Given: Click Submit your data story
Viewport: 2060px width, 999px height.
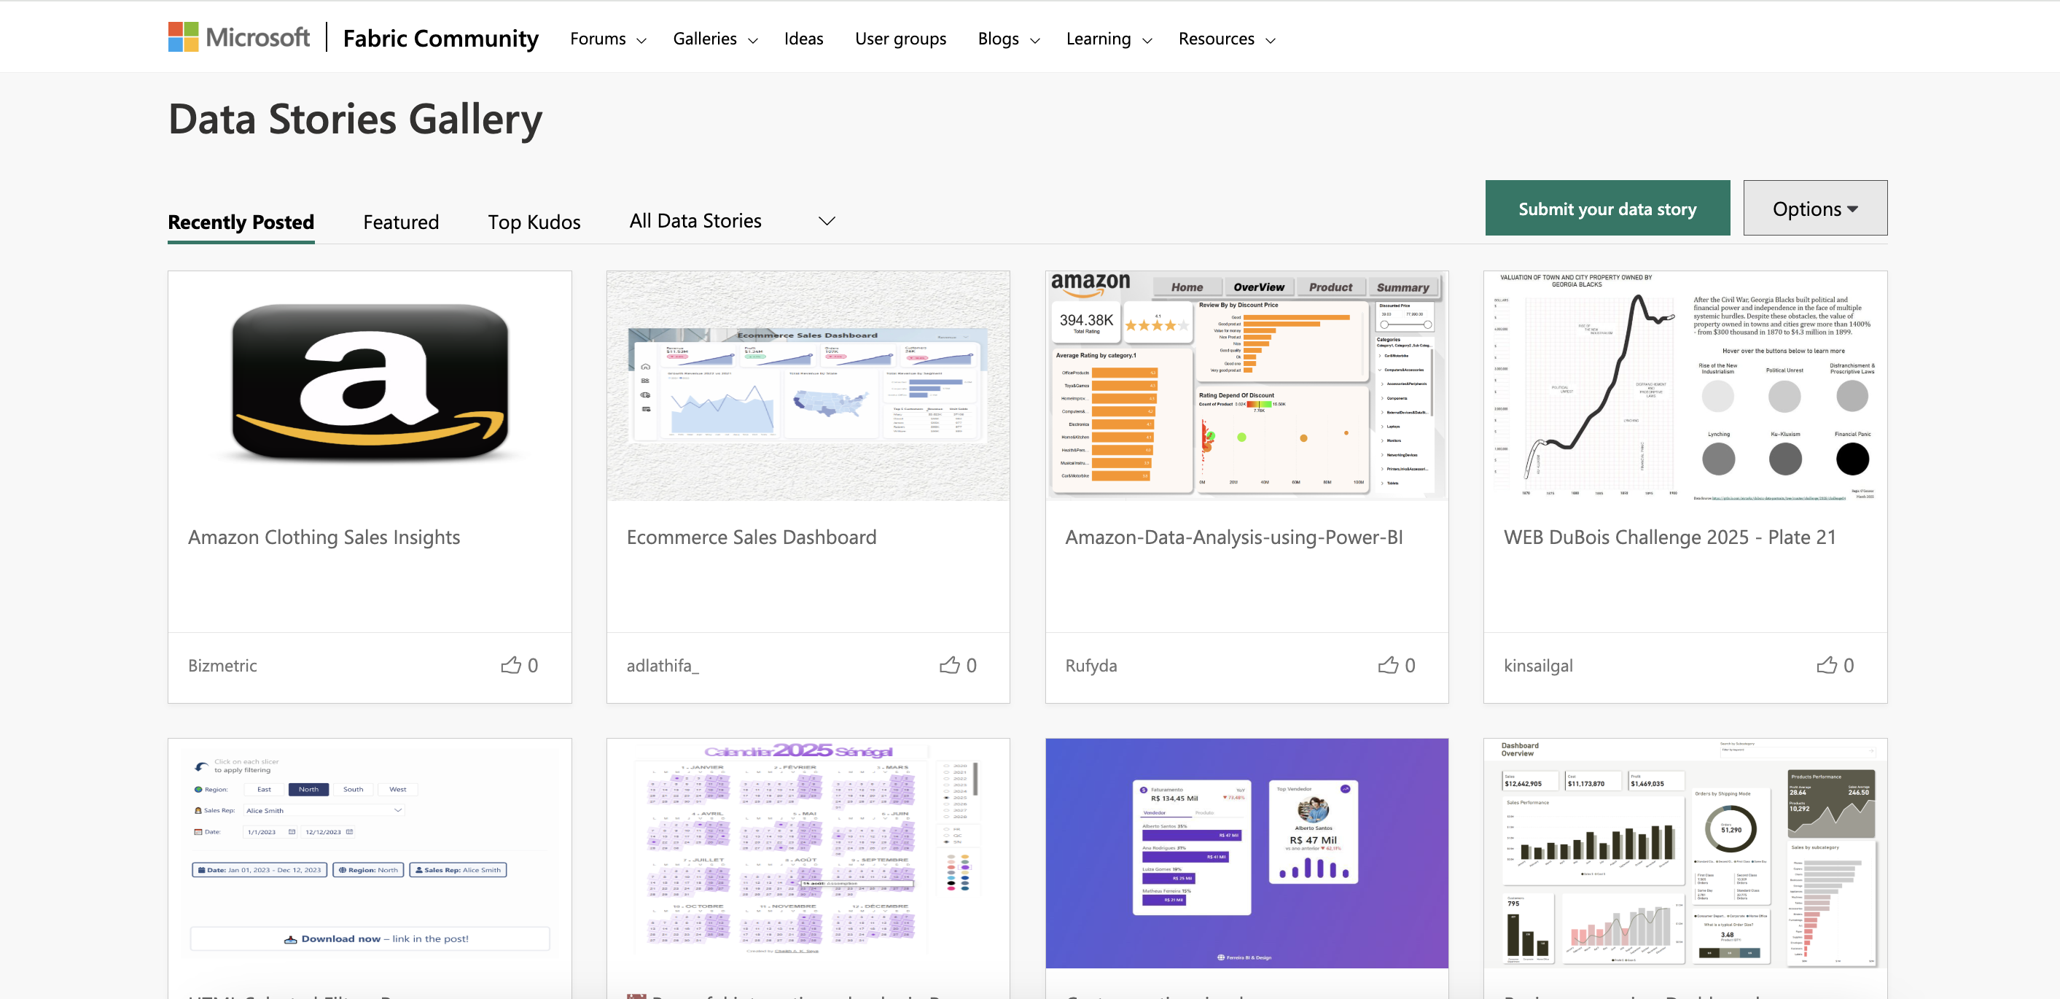Looking at the screenshot, I should pos(1607,208).
